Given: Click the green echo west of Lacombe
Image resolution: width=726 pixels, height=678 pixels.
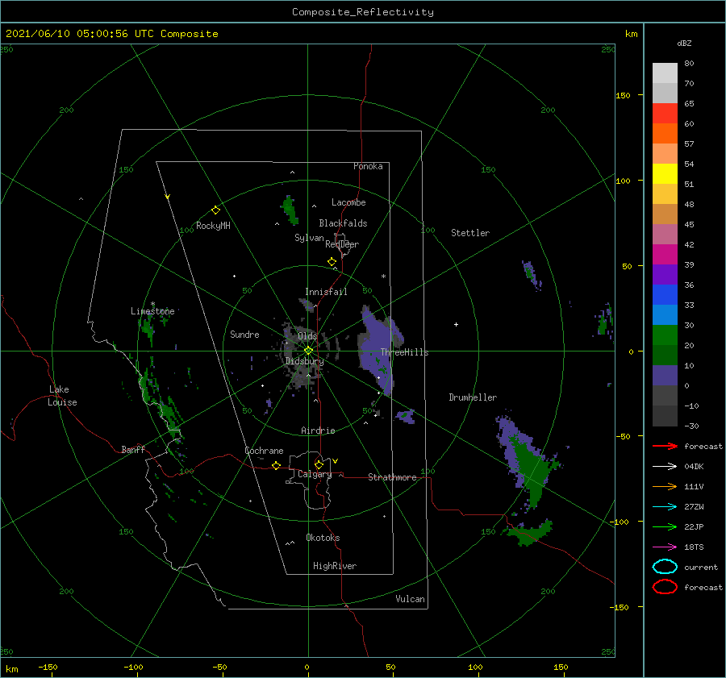Looking at the screenshot, I should coord(290,210).
